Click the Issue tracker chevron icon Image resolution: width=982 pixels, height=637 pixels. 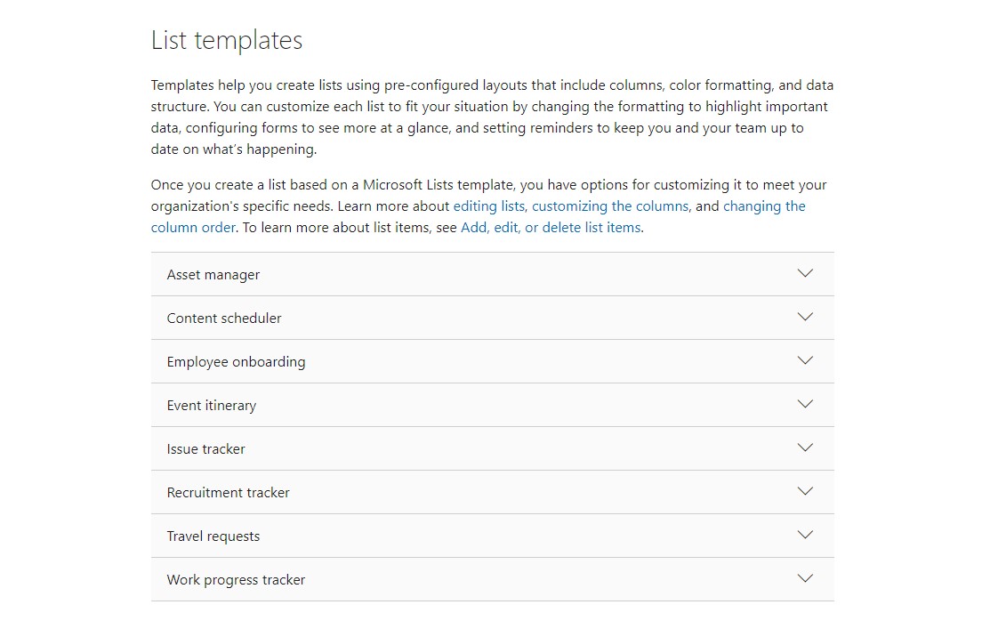point(806,448)
